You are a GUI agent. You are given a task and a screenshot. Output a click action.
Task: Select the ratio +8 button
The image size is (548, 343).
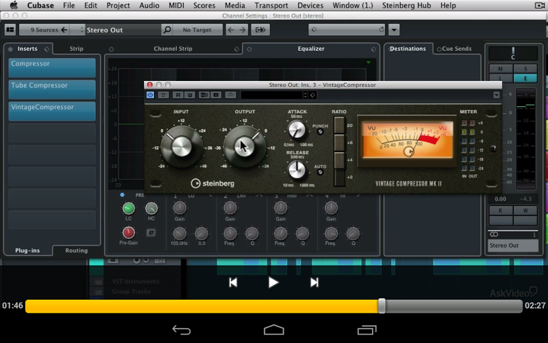[x=339, y=143]
